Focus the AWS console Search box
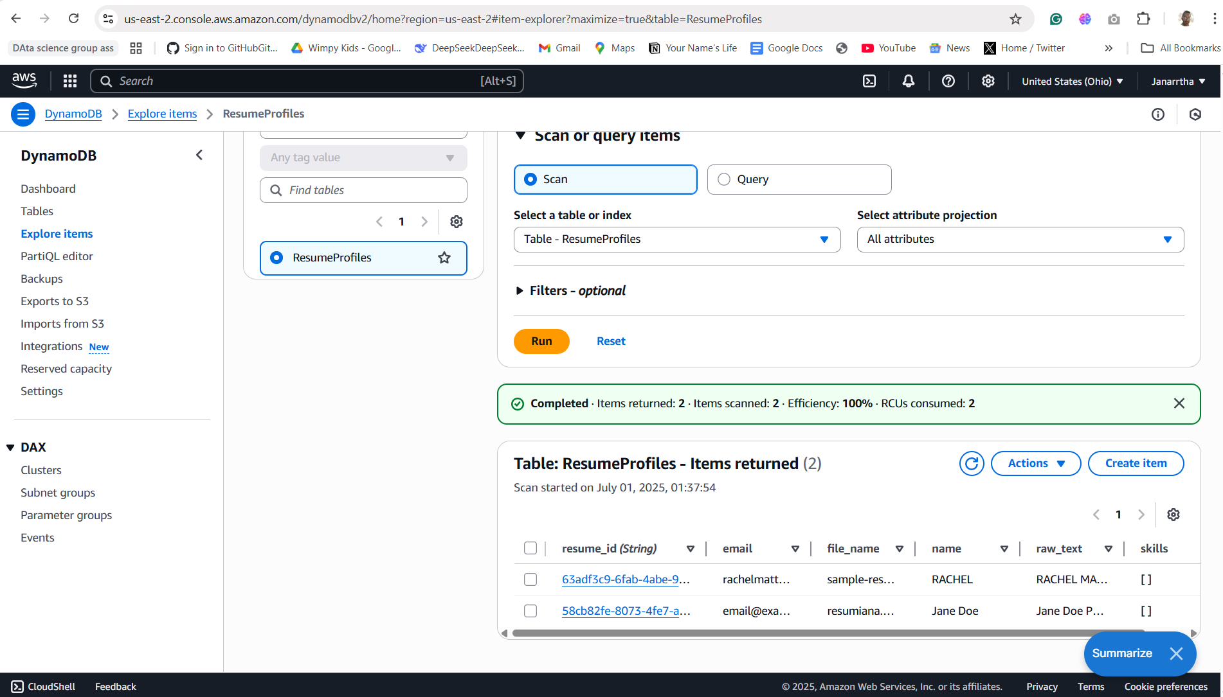1223x697 pixels. pos(307,81)
